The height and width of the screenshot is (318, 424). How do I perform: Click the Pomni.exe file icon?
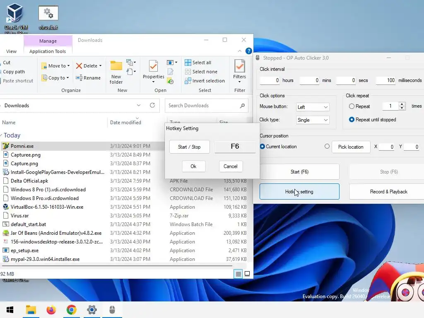point(6,146)
